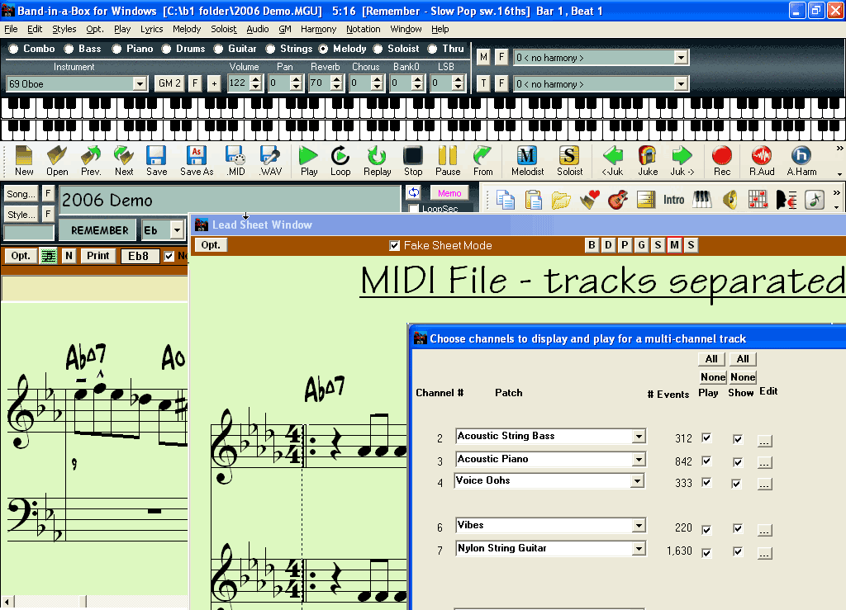Click the Juk -> next jukebox icon
Screen dimensions: 846x610
[x=682, y=161]
